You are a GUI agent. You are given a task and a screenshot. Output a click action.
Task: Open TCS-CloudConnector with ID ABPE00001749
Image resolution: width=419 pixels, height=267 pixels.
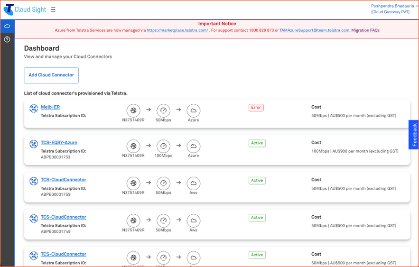(63, 217)
